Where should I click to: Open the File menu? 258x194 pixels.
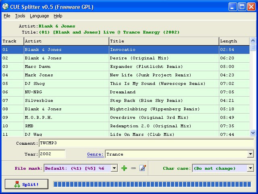[7, 16]
